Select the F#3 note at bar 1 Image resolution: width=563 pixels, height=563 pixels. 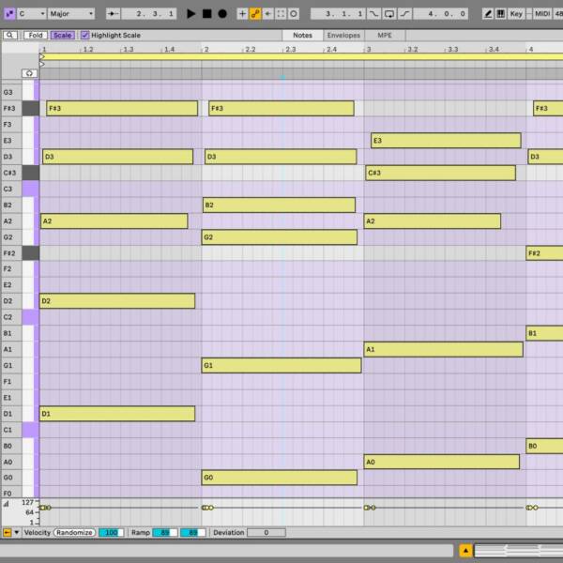[x=122, y=108]
